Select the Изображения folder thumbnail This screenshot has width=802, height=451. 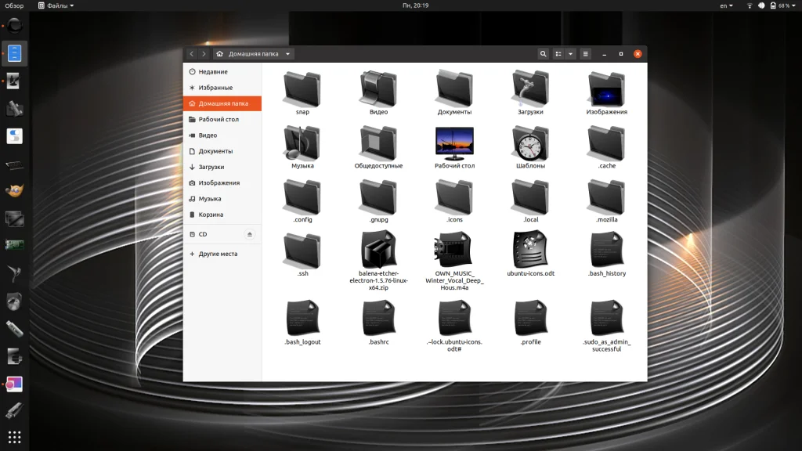click(x=606, y=89)
